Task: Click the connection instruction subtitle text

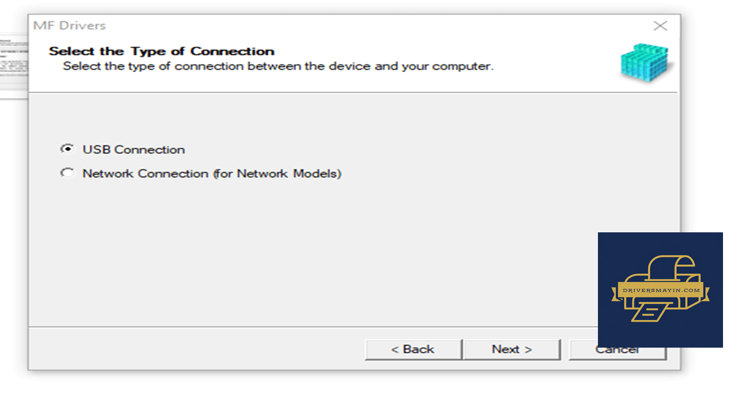Action: (278, 66)
